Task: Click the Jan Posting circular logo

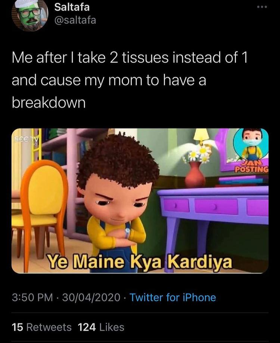Action: tap(251, 150)
